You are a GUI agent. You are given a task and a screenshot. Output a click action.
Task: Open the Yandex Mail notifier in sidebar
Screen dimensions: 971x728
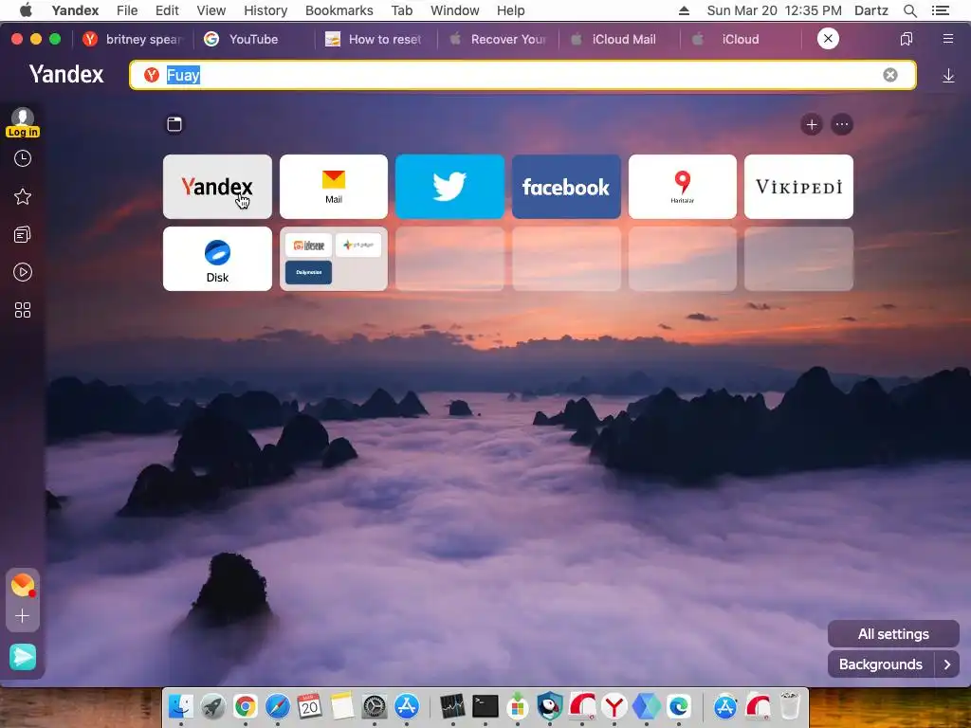click(x=23, y=585)
